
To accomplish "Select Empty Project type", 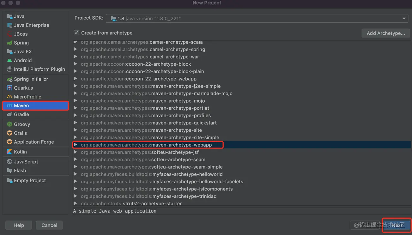I will (36, 181).
